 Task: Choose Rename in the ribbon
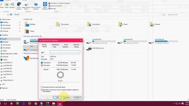[12, 5]
